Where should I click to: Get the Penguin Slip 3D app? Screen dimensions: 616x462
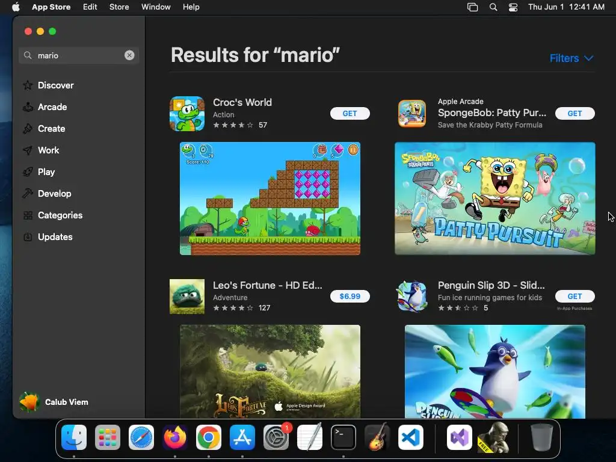coord(574,296)
